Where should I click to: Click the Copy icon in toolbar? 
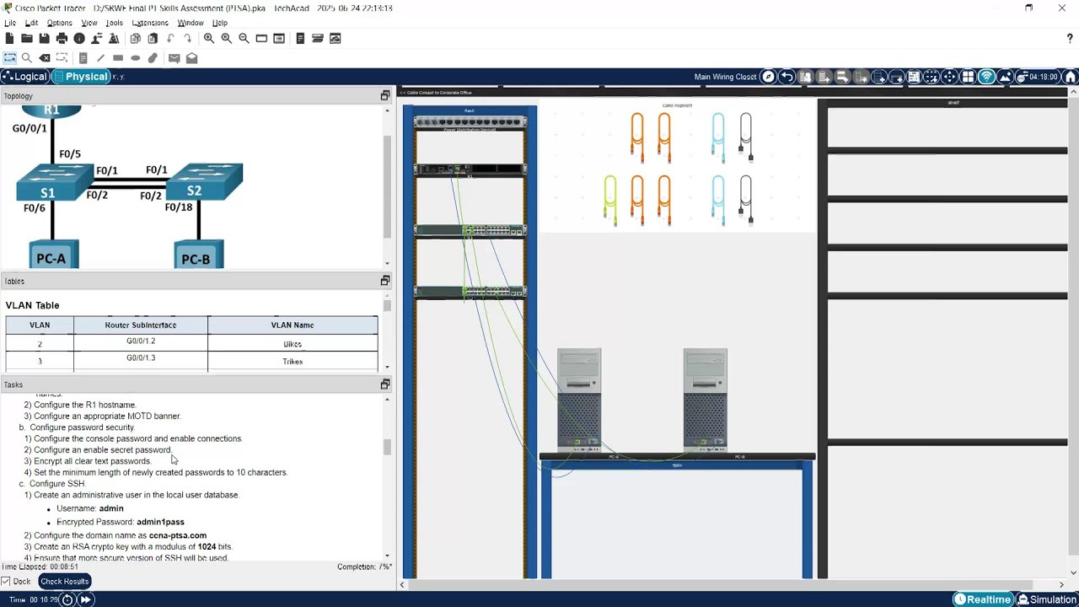135,38
